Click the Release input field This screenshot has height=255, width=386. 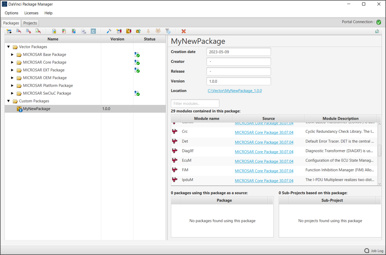point(239,72)
